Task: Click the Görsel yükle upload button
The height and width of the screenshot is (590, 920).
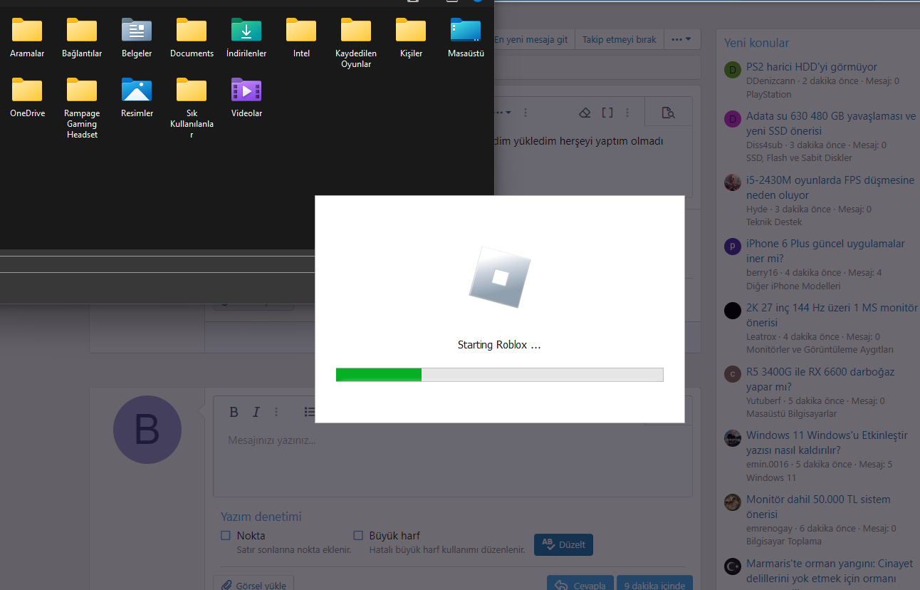Action: 253,584
